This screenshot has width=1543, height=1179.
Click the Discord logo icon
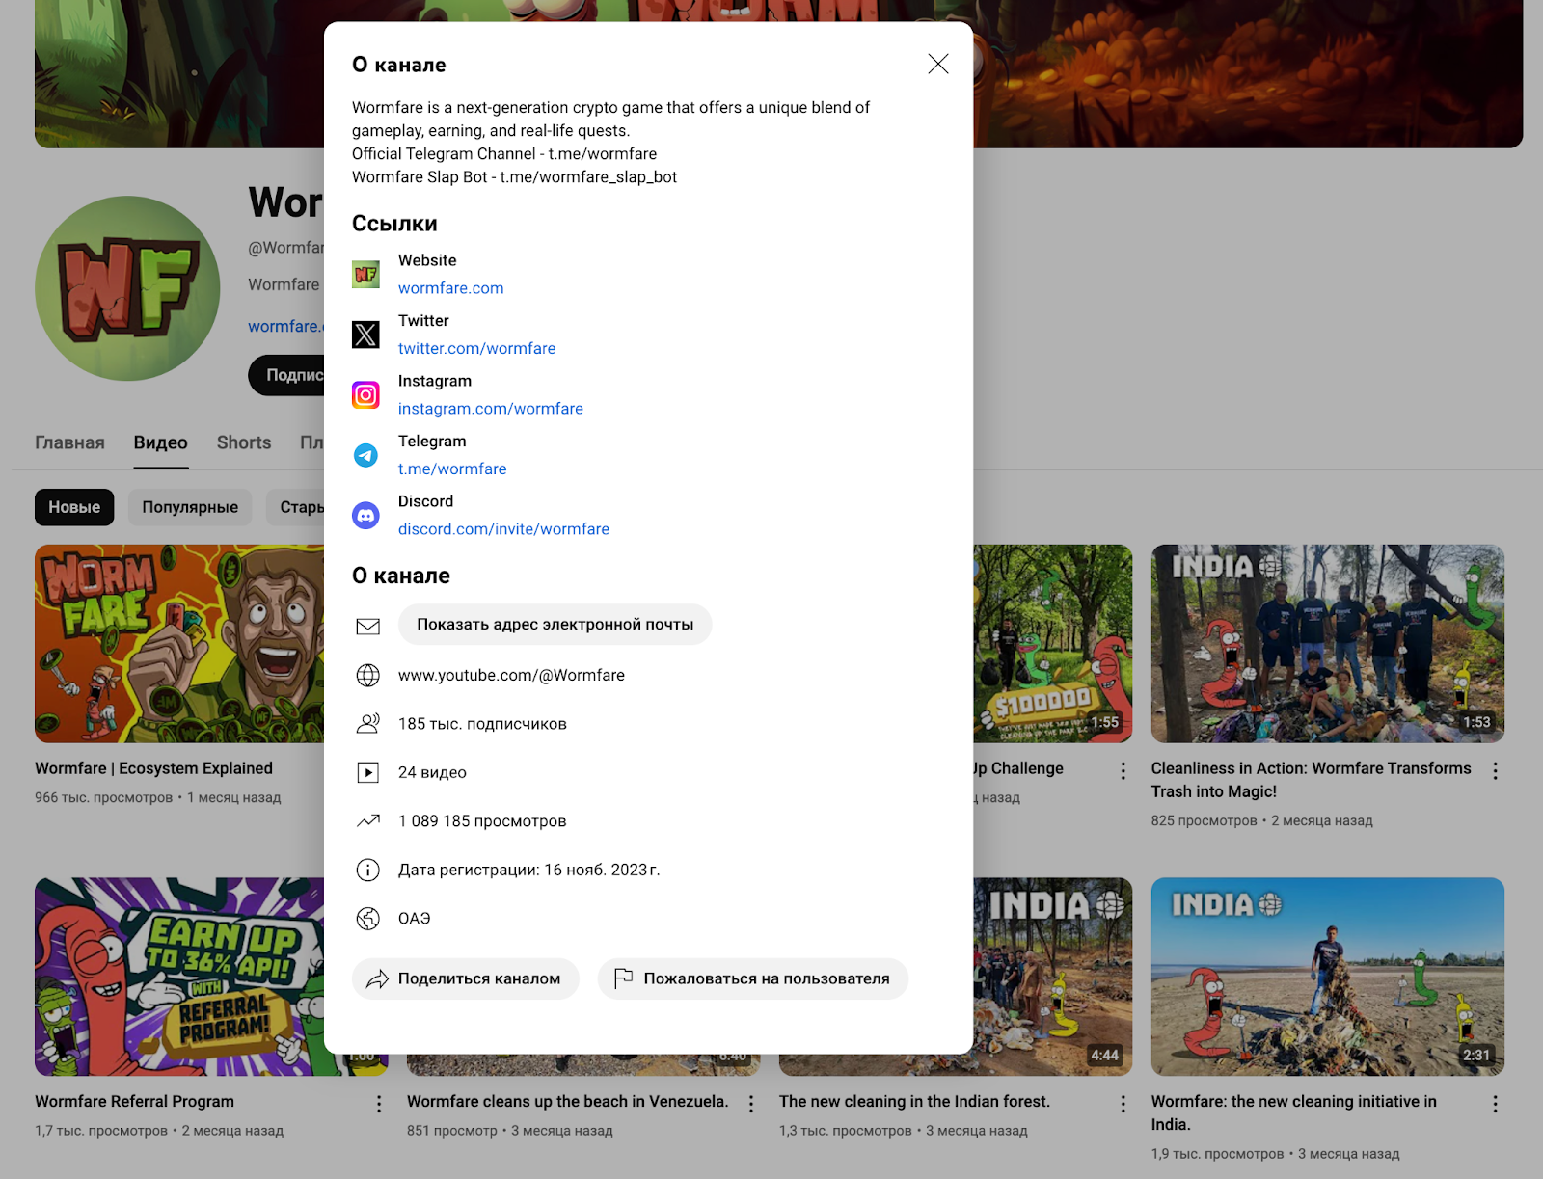click(365, 516)
